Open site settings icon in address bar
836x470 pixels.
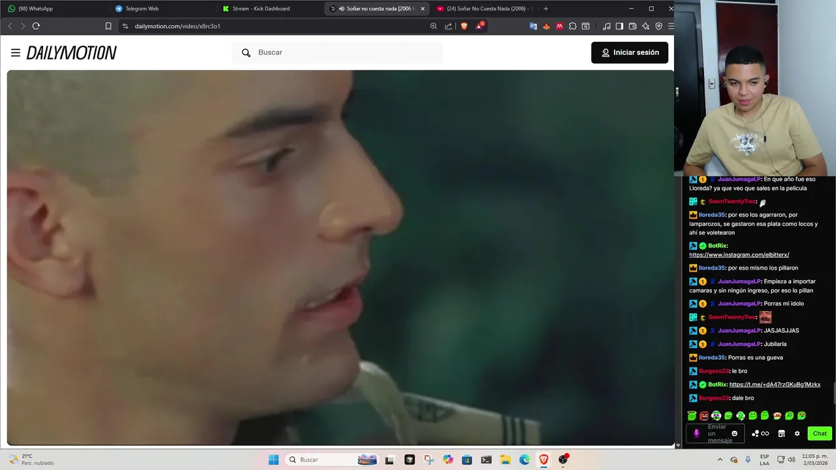[x=125, y=26]
